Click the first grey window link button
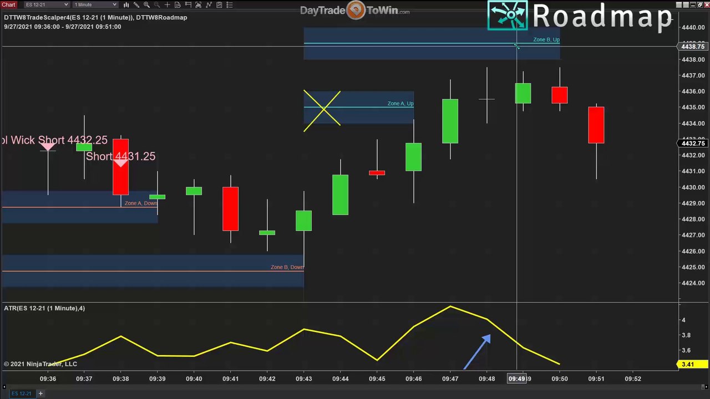The width and height of the screenshot is (710, 399). [x=679, y=5]
